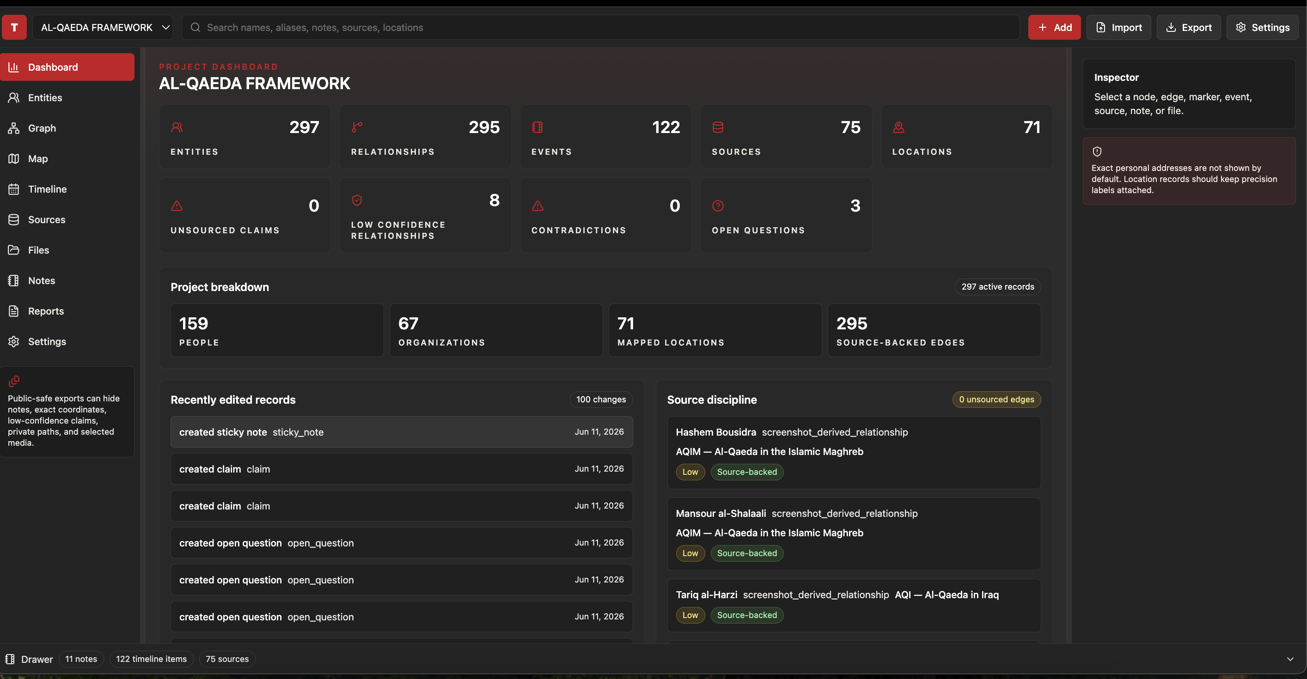Click the Low Confidence Relationships shield icon
1307x679 pixels.
click(x=357, y=200)
